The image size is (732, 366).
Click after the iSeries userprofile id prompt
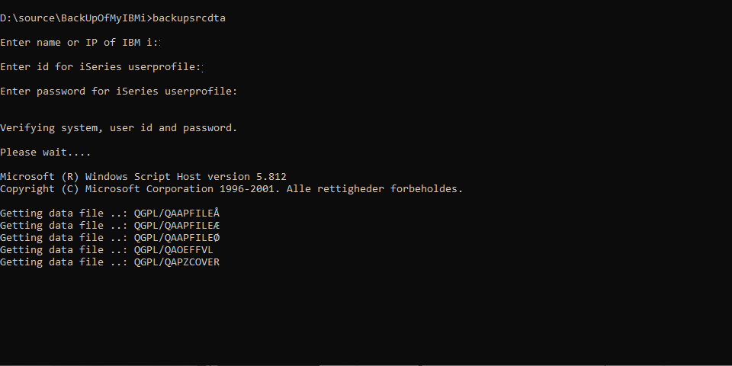click(x=207, y=67)
